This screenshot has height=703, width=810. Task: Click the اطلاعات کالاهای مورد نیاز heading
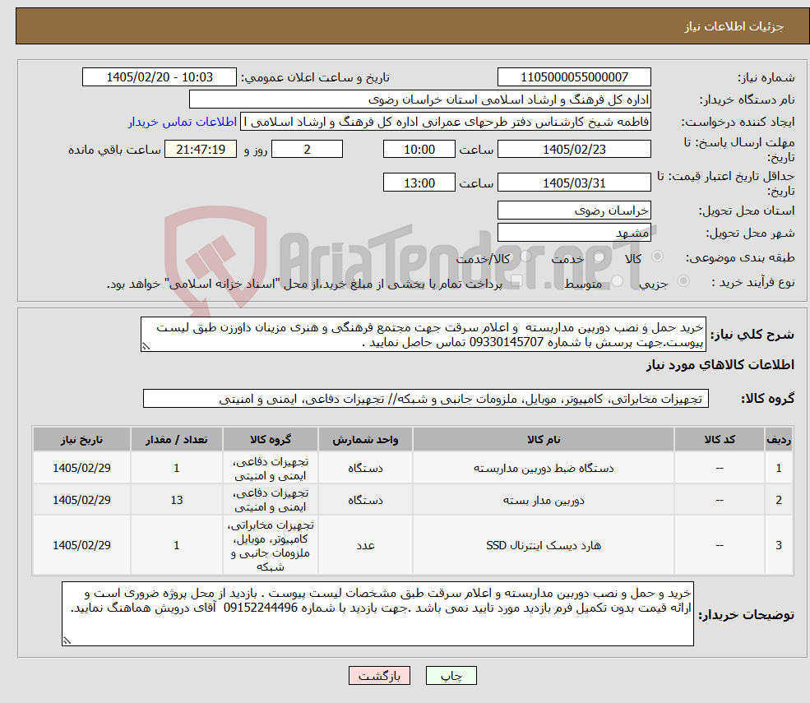pyautogui.click(x=720, y=365)
